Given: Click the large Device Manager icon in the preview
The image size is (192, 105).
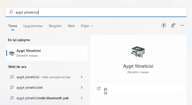Looking at the screenshot, I should pos(138,52).
